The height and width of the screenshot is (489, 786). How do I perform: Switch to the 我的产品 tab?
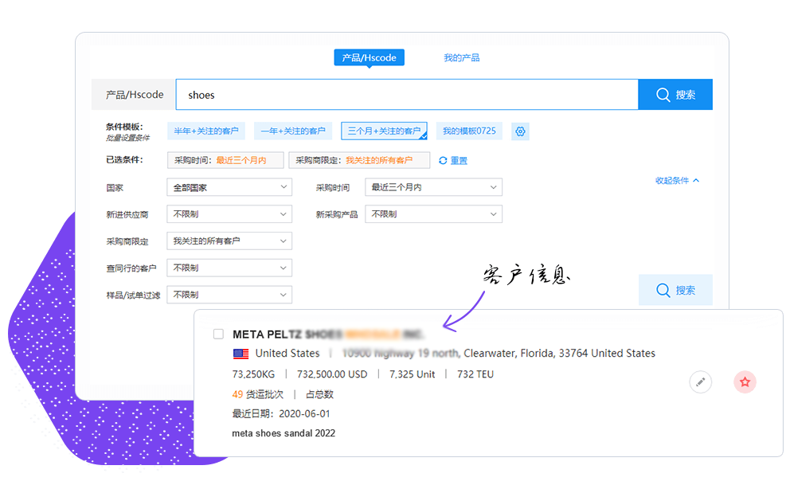[461, 58]
